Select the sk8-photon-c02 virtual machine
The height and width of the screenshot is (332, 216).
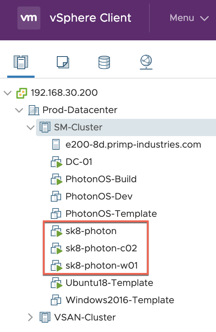(x=101, y=248)
